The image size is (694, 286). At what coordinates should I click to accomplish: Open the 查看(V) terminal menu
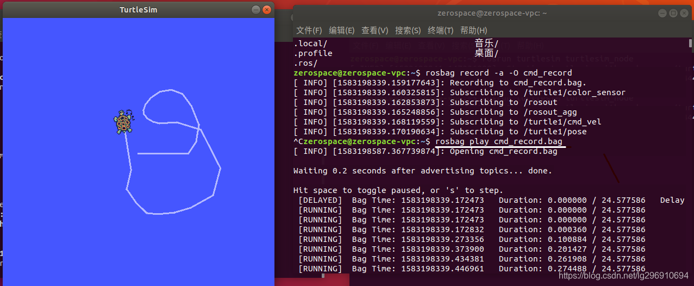[375, 30]
